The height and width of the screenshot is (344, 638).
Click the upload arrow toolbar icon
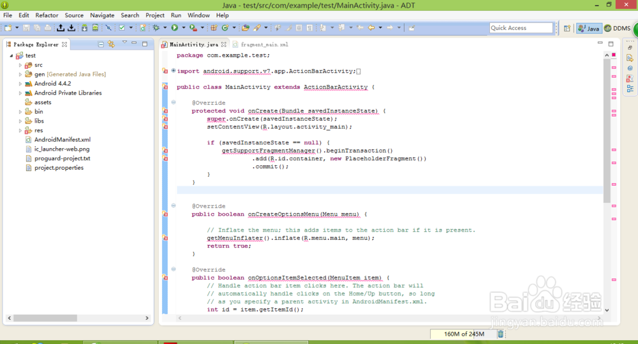tap(61, 27)
